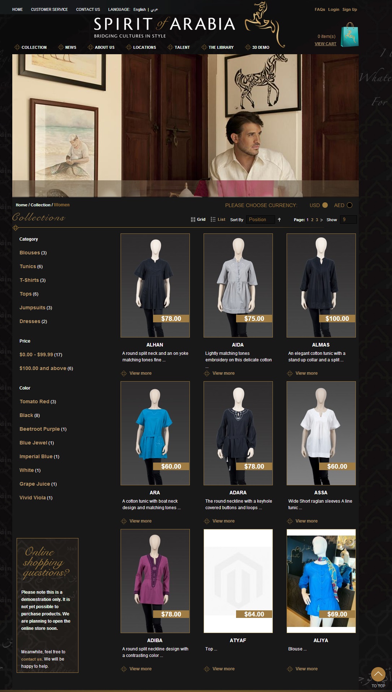Open the Adiba purple tunic thumbnail
392x692 pixels.
(x=155, y=581)
